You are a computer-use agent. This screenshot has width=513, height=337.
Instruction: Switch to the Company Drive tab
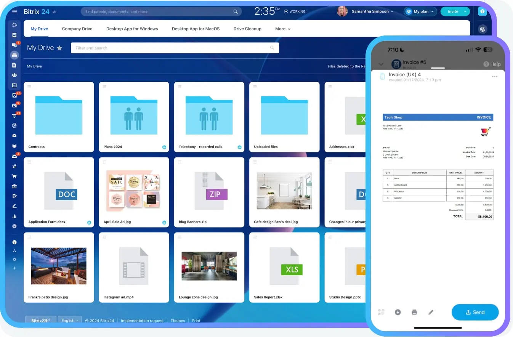click(77, 29)
